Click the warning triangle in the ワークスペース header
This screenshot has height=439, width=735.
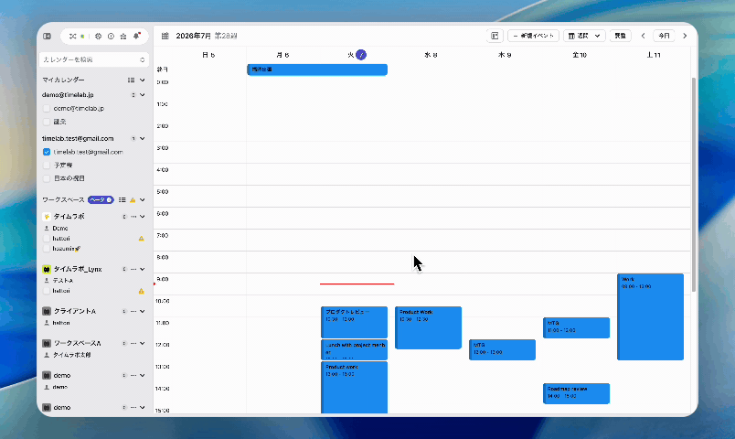click(x=133, y=199)
